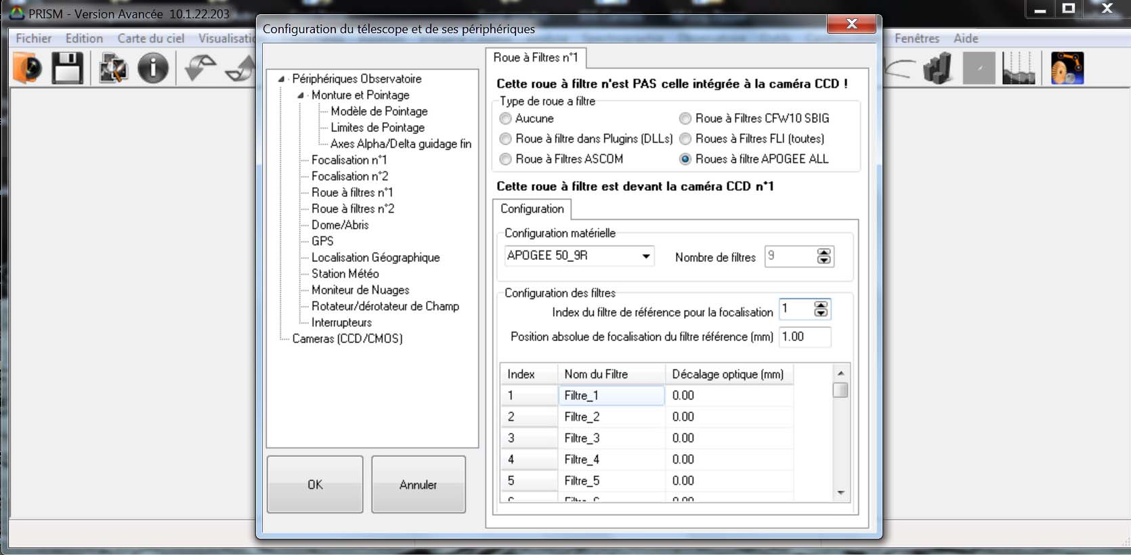This screenshot has height=555, width=1131.
Task: Open the APOGEE 50_9R hardware dropdown
Action: 646,256
